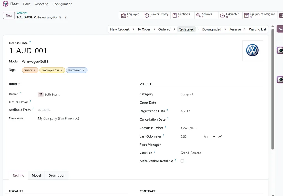The height and width of the screenshot is (196, 283).
Task: Click Beth Evans driver avatar
Action: click(x=41, y=94)
